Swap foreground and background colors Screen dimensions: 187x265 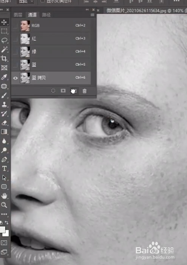(7, 222)
